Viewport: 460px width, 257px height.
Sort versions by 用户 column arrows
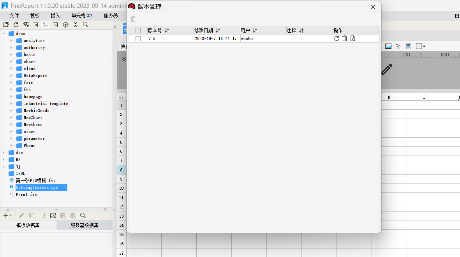click(x=255, y=30)
